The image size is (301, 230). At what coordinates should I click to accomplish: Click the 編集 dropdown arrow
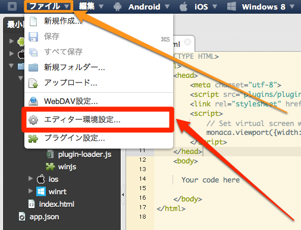coord(101,7)
